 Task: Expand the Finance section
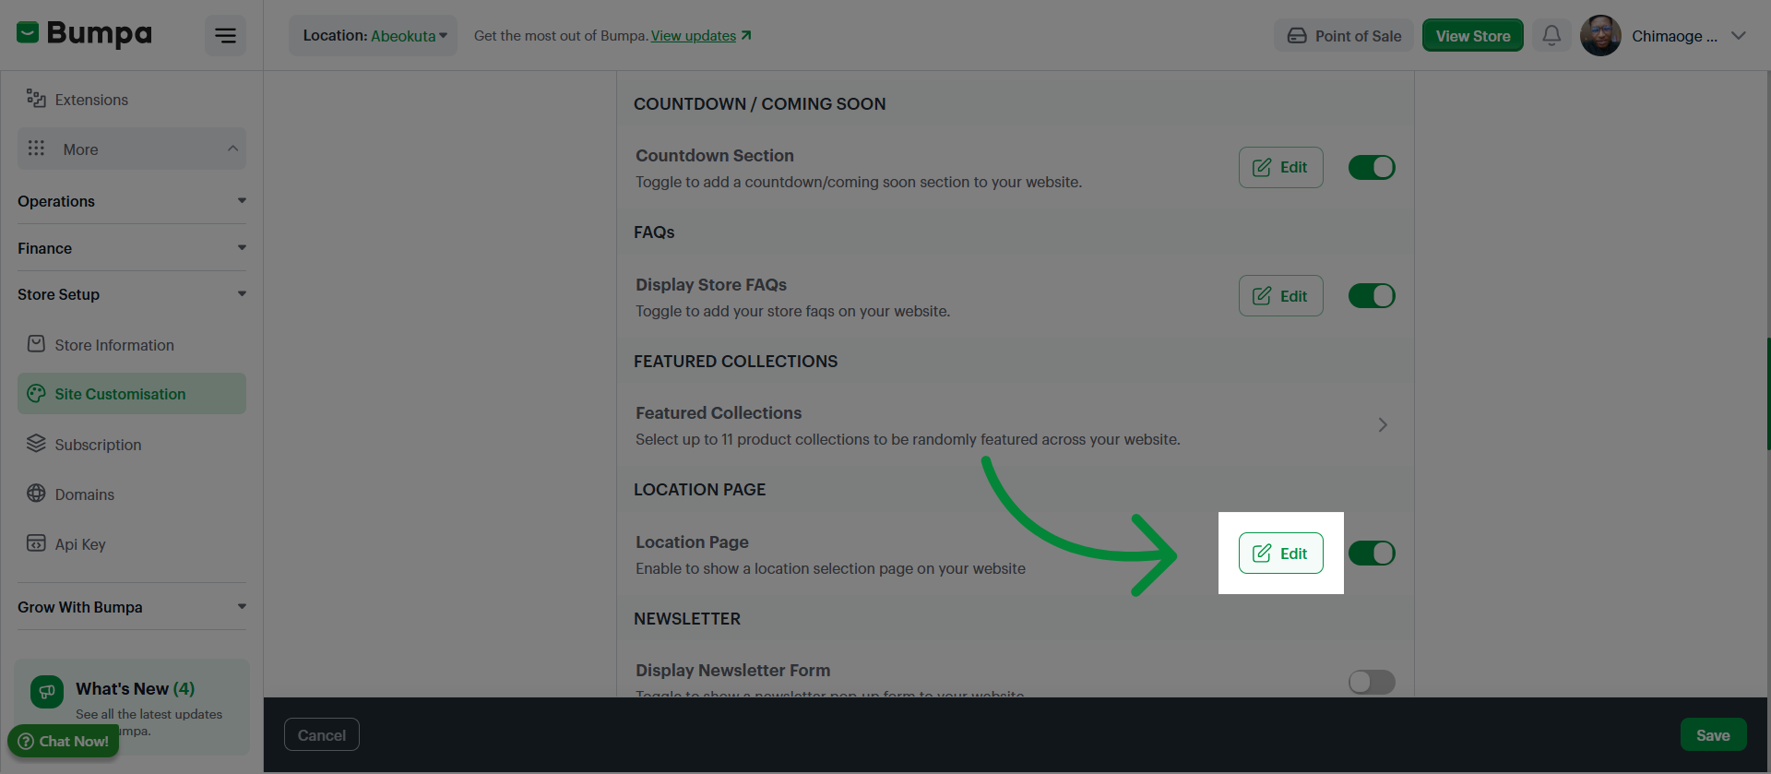[132, 248]
